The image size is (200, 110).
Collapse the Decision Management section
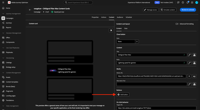click(3, 33)
